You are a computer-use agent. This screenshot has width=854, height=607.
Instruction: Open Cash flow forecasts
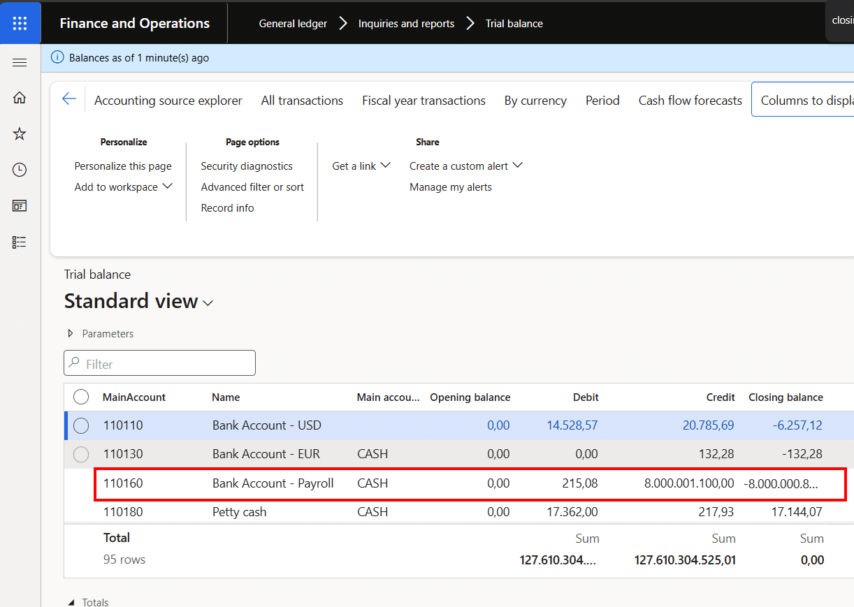(690, 101)
